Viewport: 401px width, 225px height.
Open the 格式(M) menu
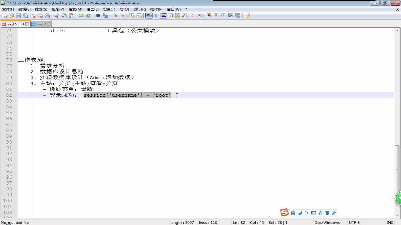pos(75,9)
